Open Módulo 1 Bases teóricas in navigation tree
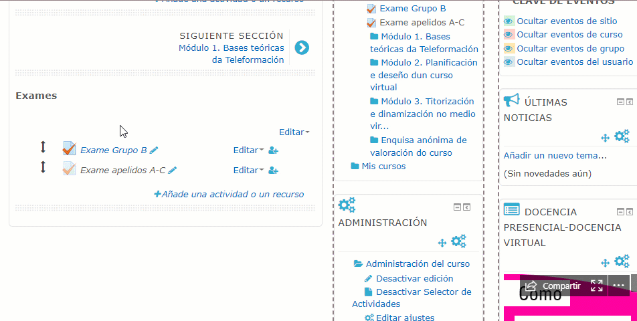 (424, 43)
